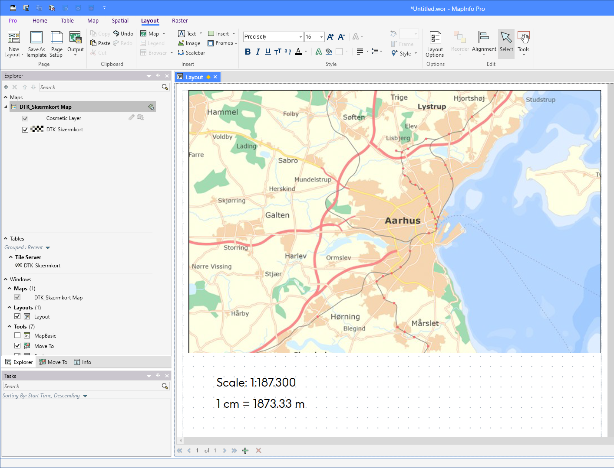This screenshot has height=468, width=614.
Task: Toggle visibility of DTK_Skærmkort layer
Action: pyautogui.click(x=25, y=129)
